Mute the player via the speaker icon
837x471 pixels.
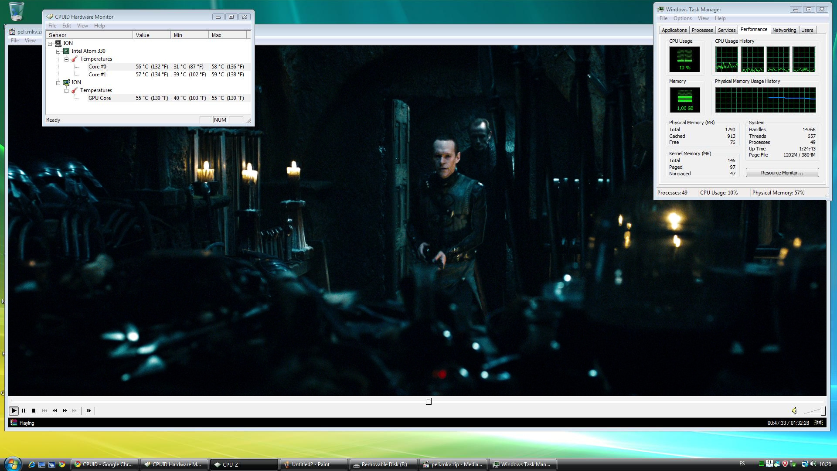[x=794, y=410]
